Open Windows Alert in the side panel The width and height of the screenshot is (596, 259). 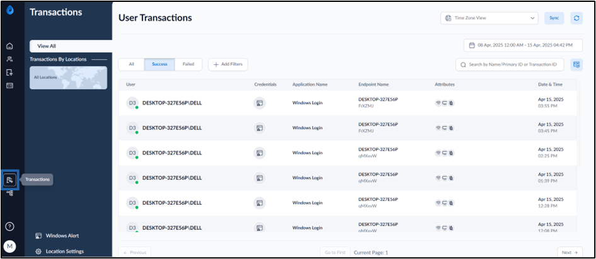pos(58,236)
